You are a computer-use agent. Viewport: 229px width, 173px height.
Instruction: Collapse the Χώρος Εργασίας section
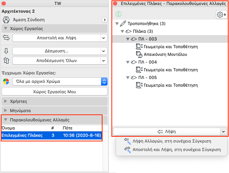[5, 29]
